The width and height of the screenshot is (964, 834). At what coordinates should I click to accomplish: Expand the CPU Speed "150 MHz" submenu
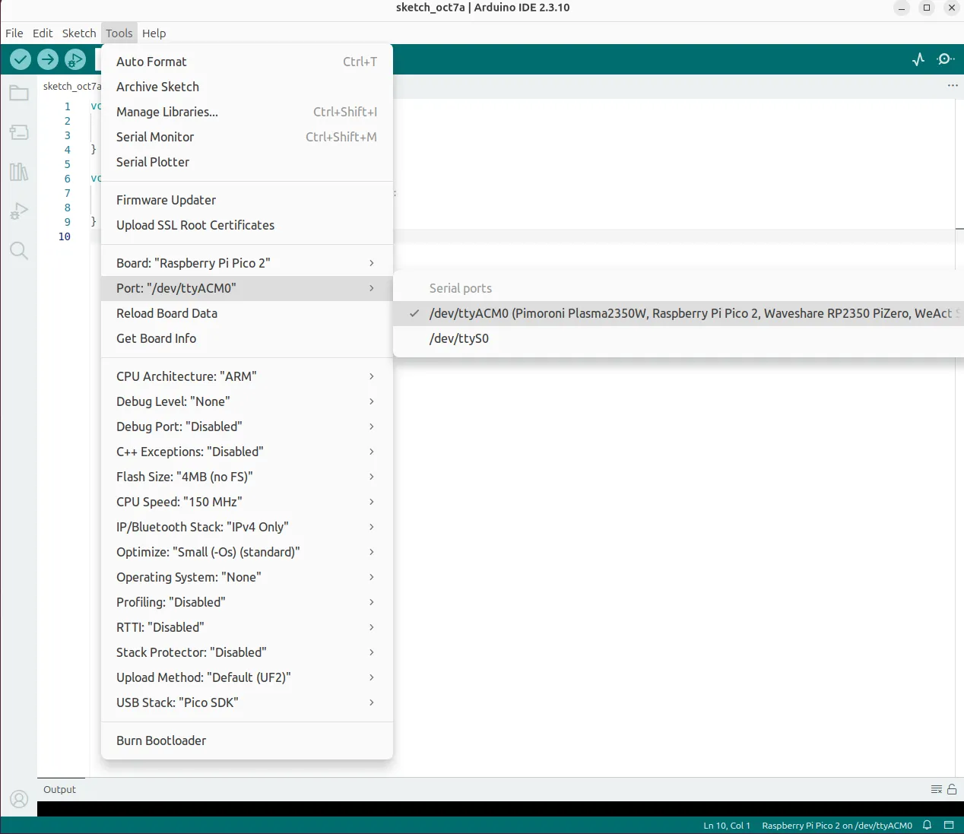[247, 502]
